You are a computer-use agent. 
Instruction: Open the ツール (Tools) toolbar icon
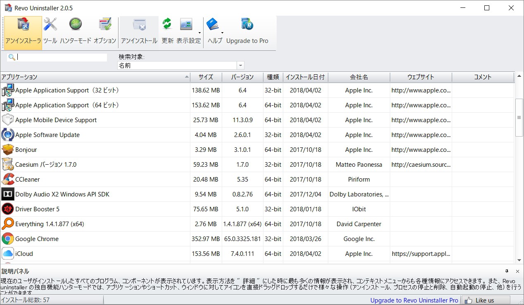(50, 24)
